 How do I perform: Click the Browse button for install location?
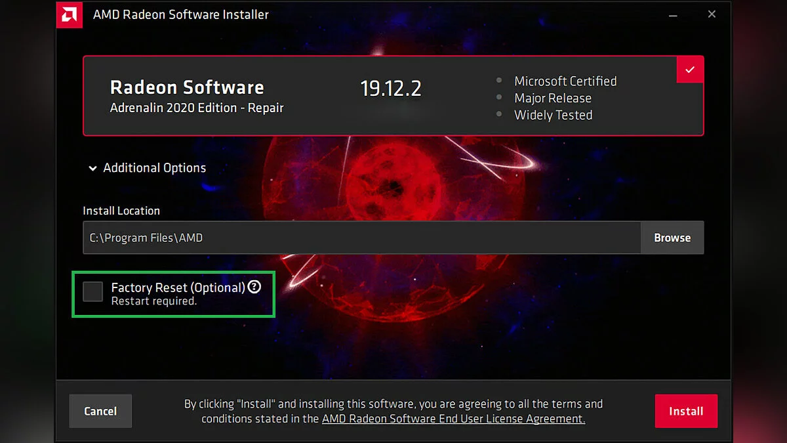pyautogui.click(x=672, y=238)
